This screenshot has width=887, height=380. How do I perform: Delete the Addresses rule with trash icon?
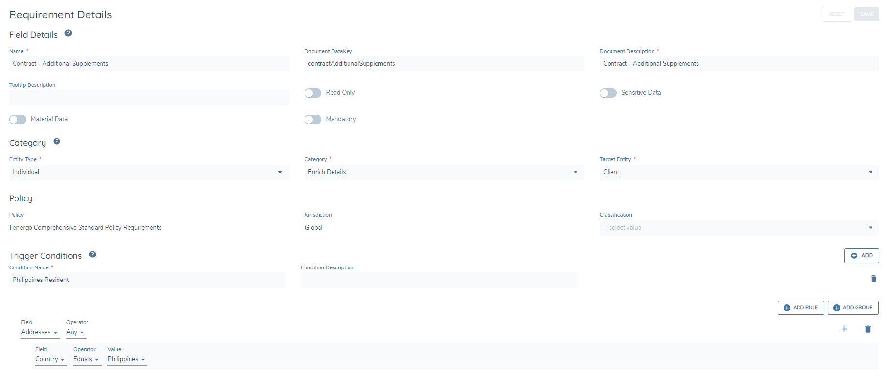pos(867,329)
